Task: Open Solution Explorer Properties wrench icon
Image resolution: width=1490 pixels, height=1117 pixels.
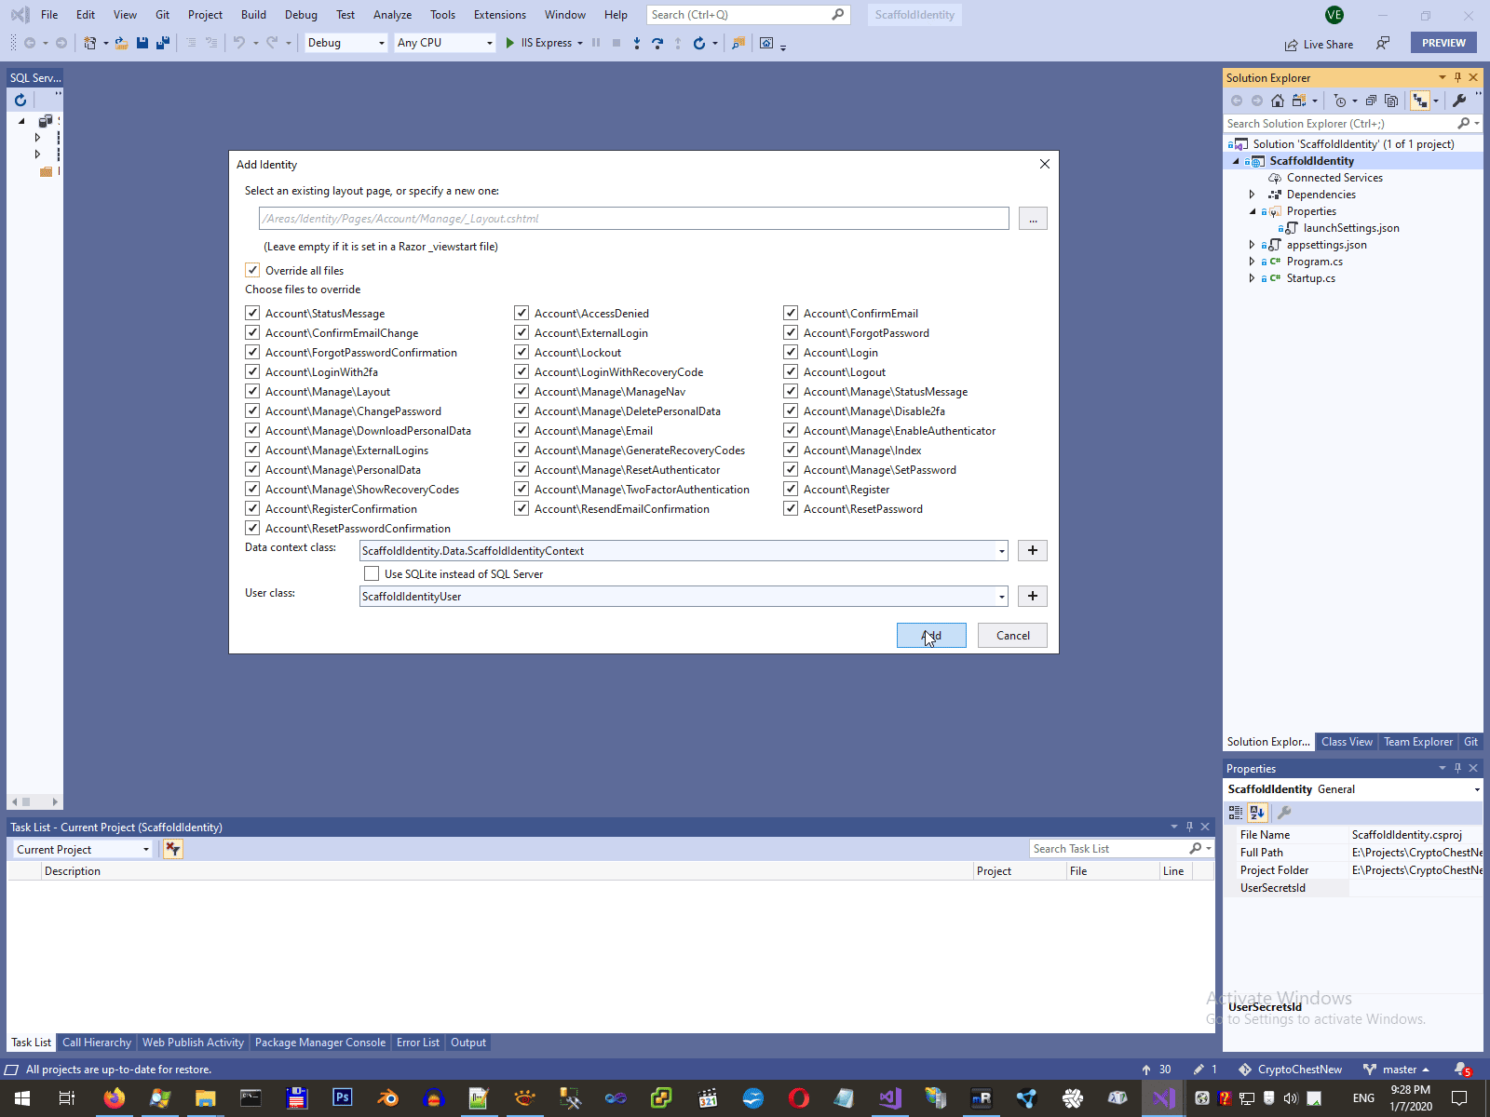Action: [x=1459, y=101]
